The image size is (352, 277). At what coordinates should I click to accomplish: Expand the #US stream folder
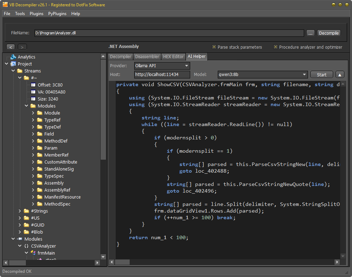click(x=20, y=218)
